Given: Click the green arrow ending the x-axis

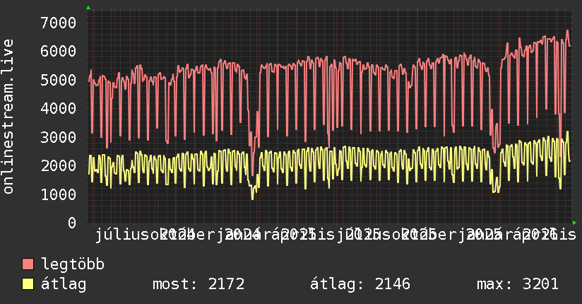Looking at the screenshot, I should tap(574, 223).
